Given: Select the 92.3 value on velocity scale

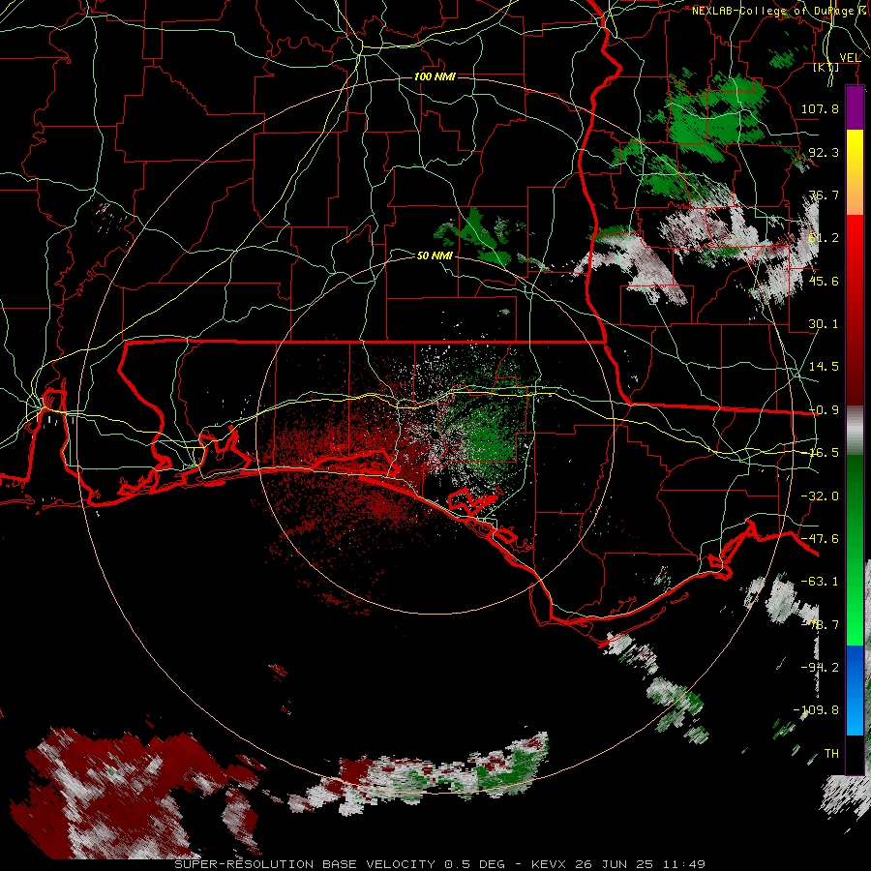Looking at the screenshot, I should tap(824, 152).
